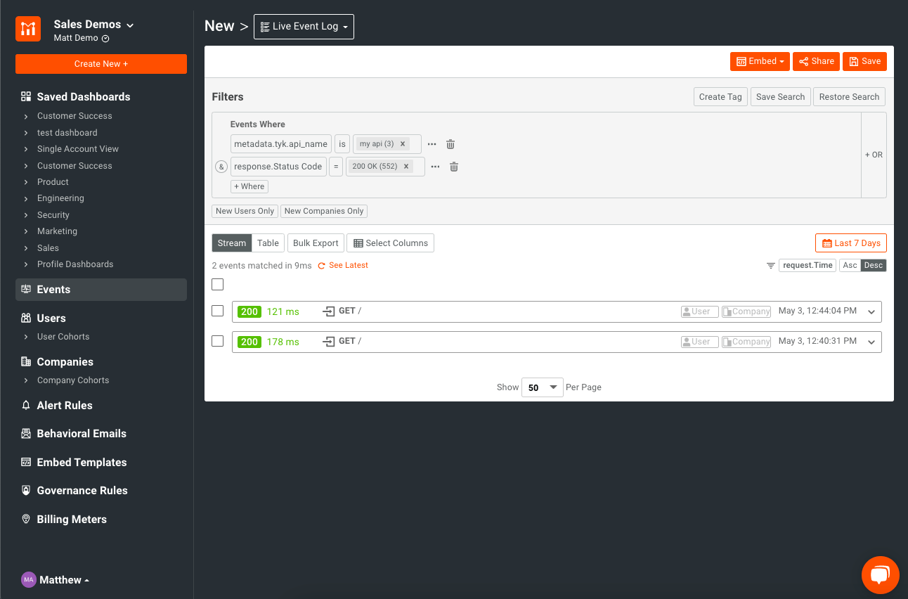Add an OR filter group
Viewport: 908px width, 599px height.
[x=874, y=155]
